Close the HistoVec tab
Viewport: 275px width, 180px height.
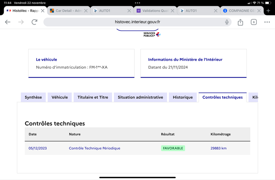(x=43, y=11)
